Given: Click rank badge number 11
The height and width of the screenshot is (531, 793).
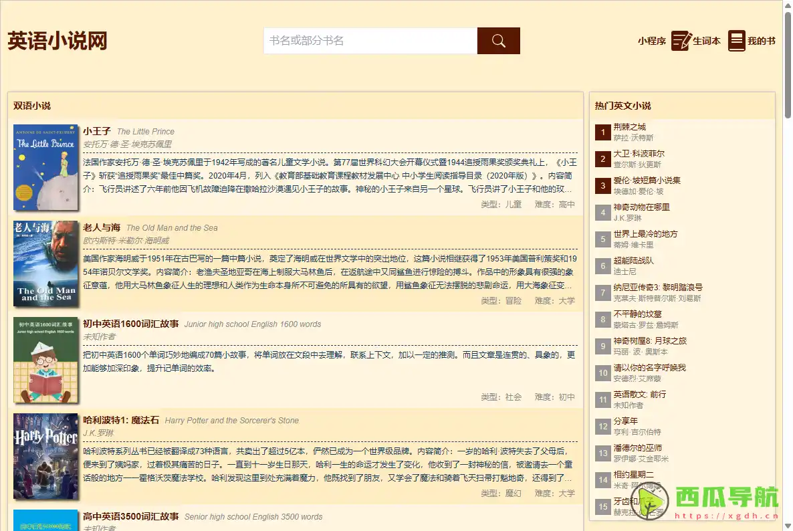Looking at the screenshot, I should pyautogui.click(x=603, y=400).
